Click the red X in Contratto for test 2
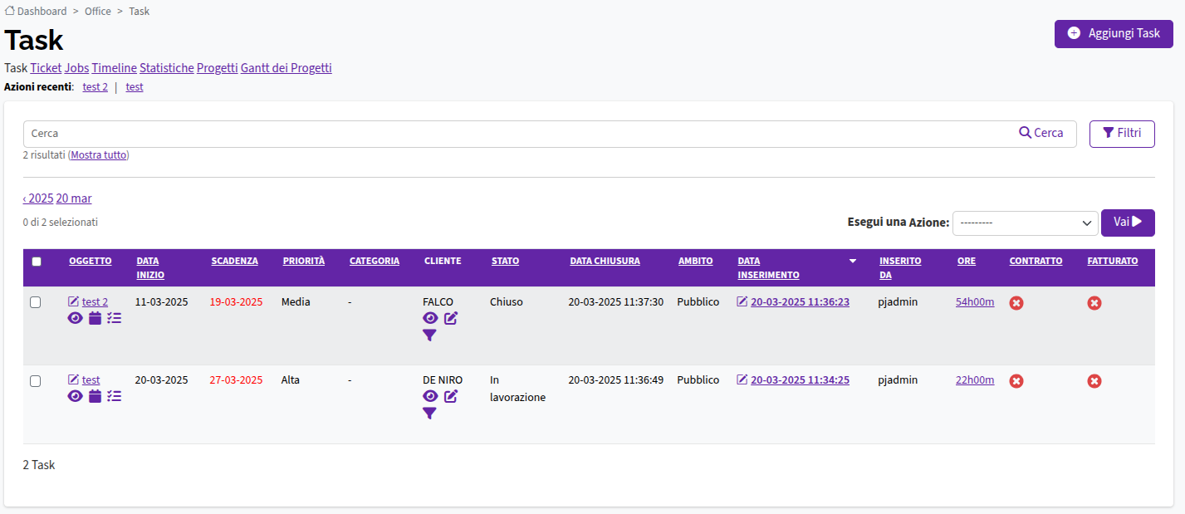This screenshot has width=1185, height=514. [x=1016, y=303]
